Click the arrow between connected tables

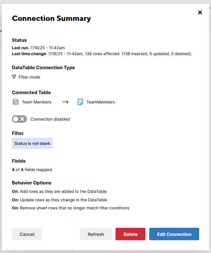(65, 102)
